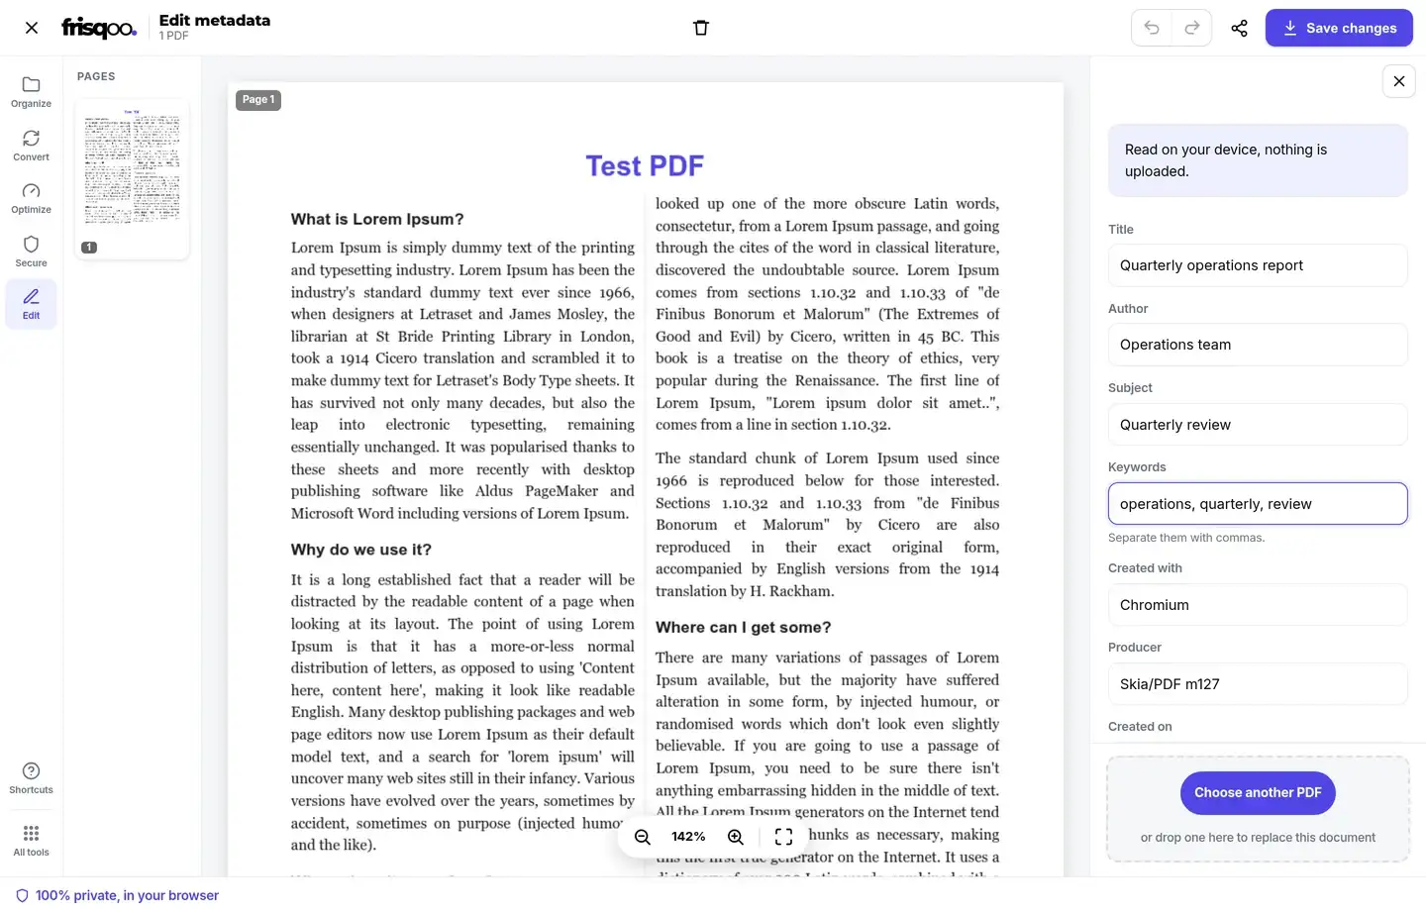The height and width of the screenshot is (914, 1426).
Task: Click the frisqoo logo
Action: 99,28
